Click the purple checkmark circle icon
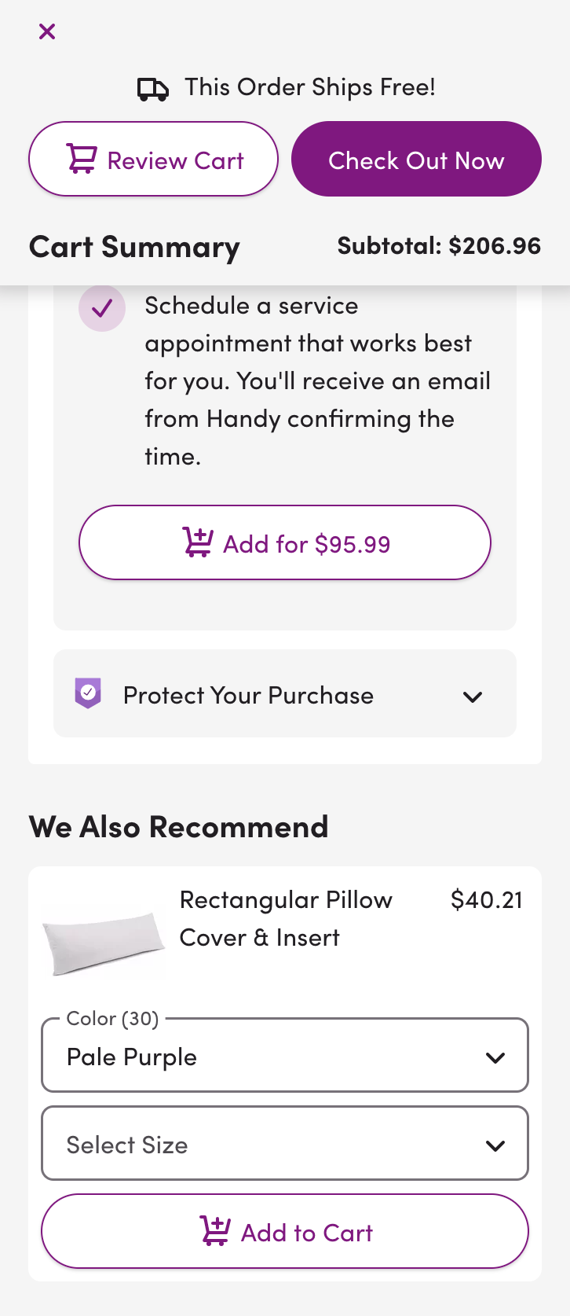The image size is (570, 1316). pos(102,308)
